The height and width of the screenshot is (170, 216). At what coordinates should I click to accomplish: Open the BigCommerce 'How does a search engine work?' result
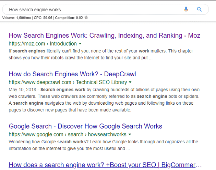coord(105,165)
